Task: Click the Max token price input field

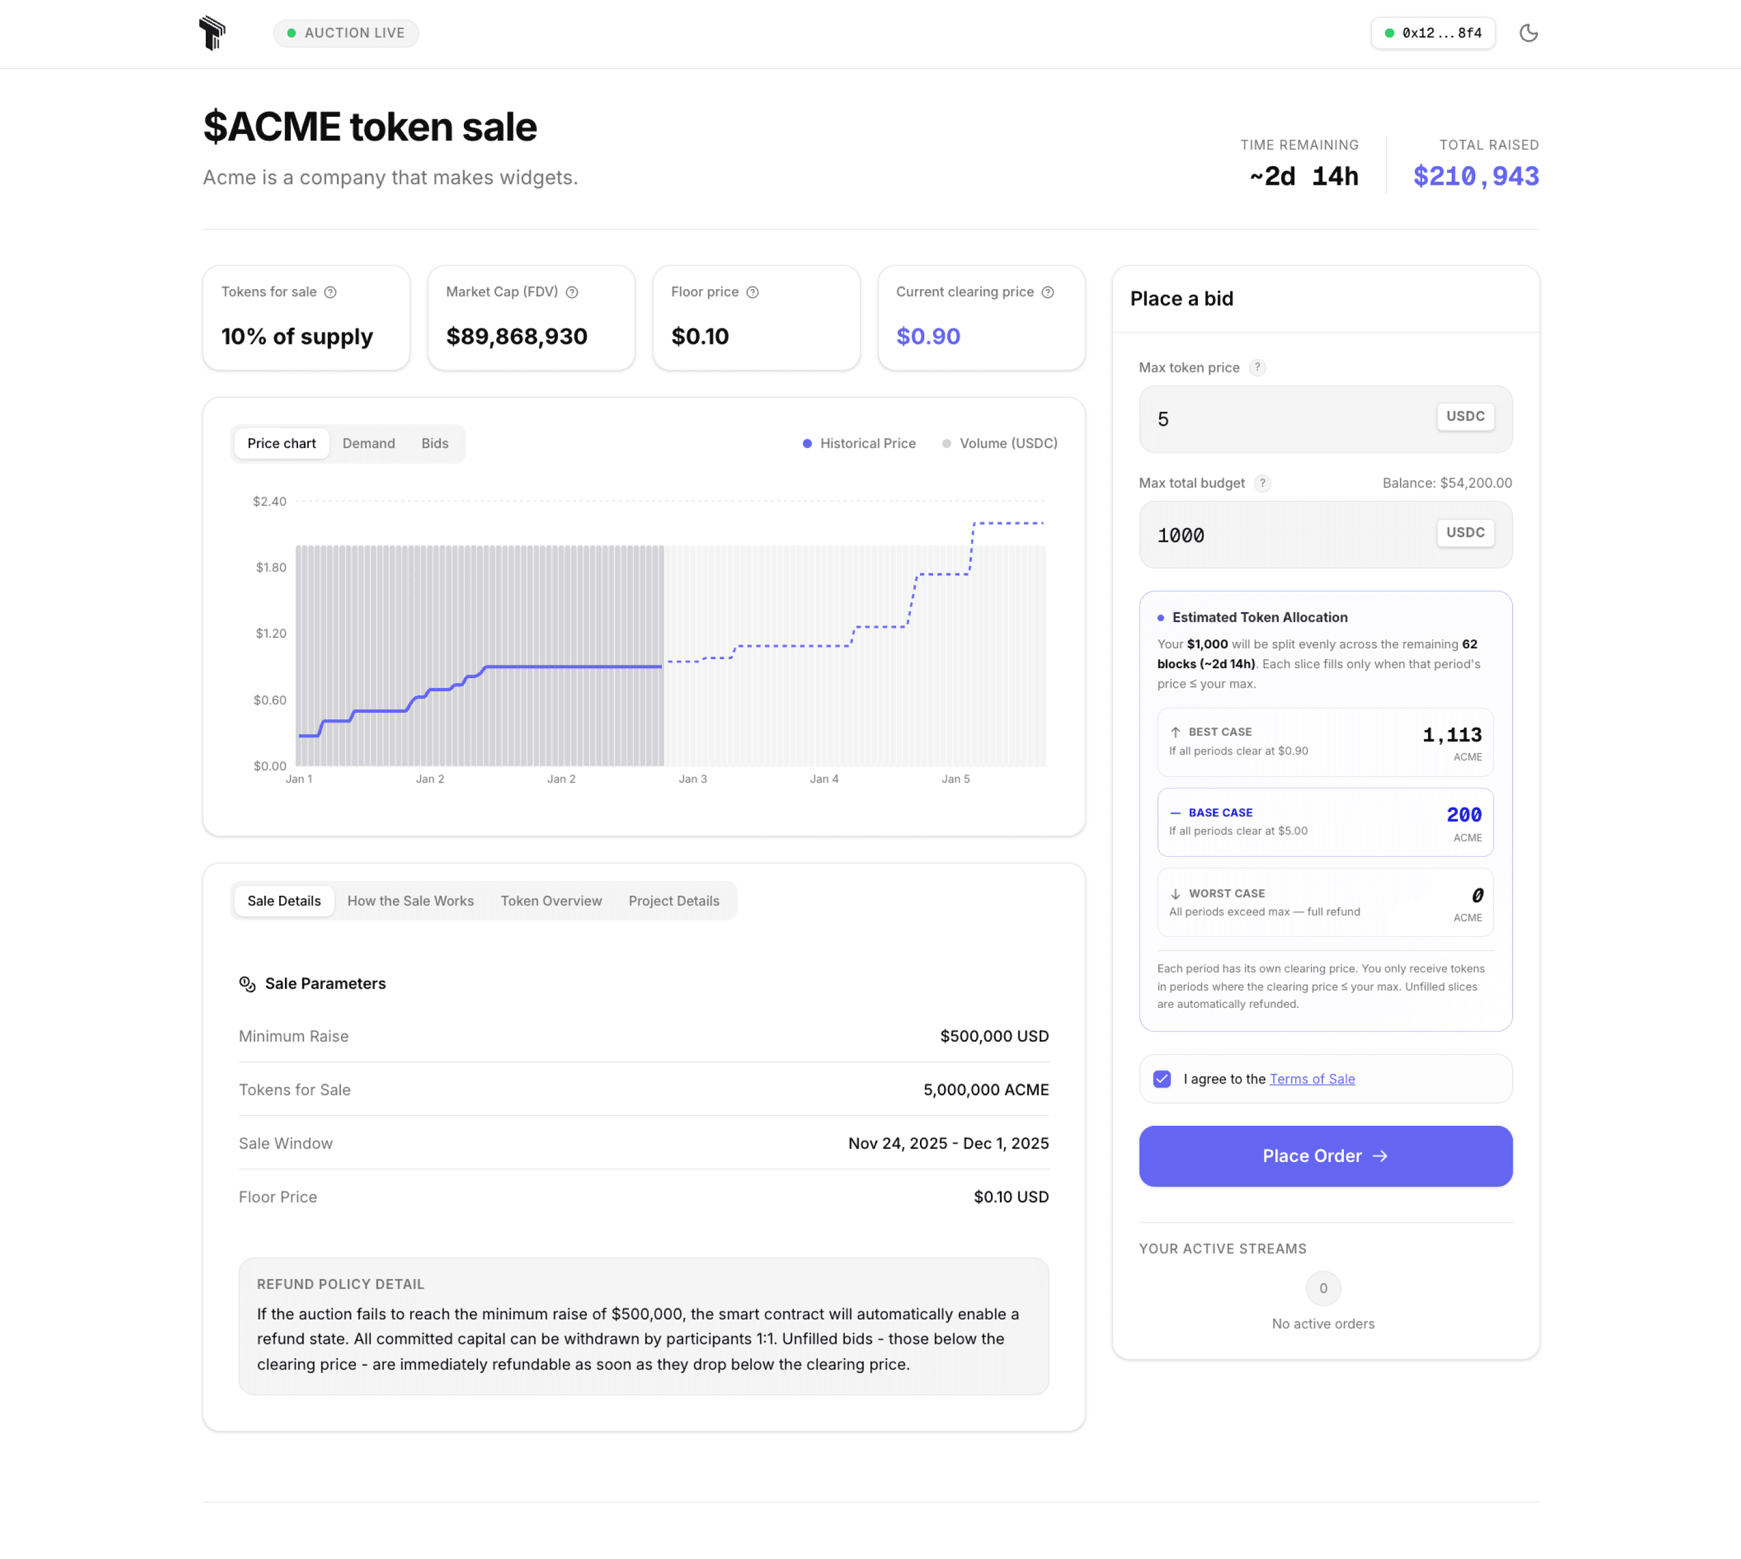Action: 1285,419
